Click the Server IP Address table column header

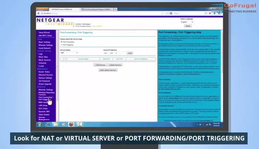141,59
